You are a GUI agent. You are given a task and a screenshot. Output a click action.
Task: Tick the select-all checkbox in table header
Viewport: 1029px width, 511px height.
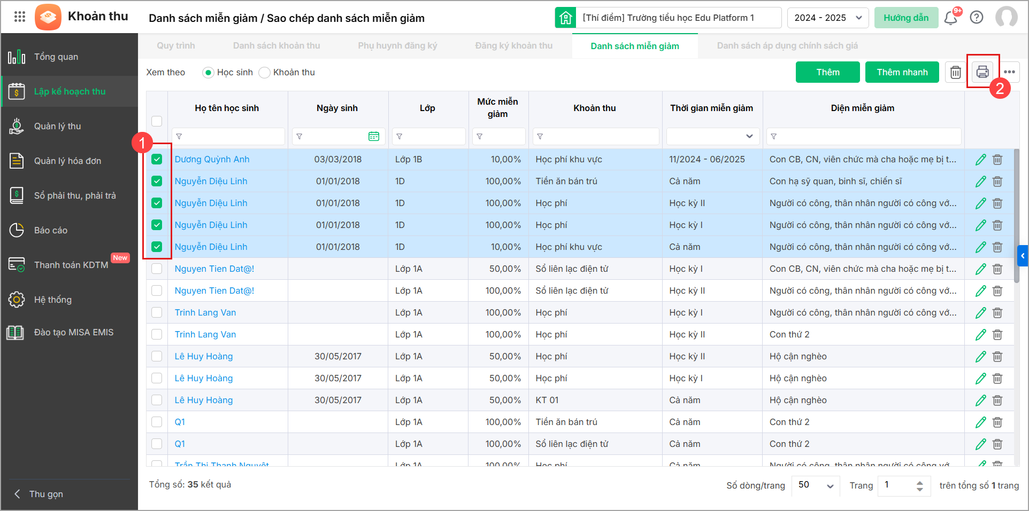[157, 121]
